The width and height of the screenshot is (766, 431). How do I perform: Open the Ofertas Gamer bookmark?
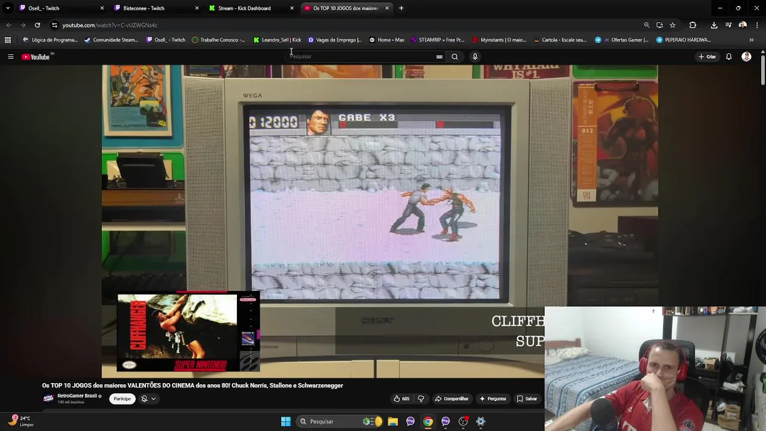click(622, 40)
